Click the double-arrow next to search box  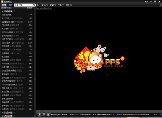[38, 5]
